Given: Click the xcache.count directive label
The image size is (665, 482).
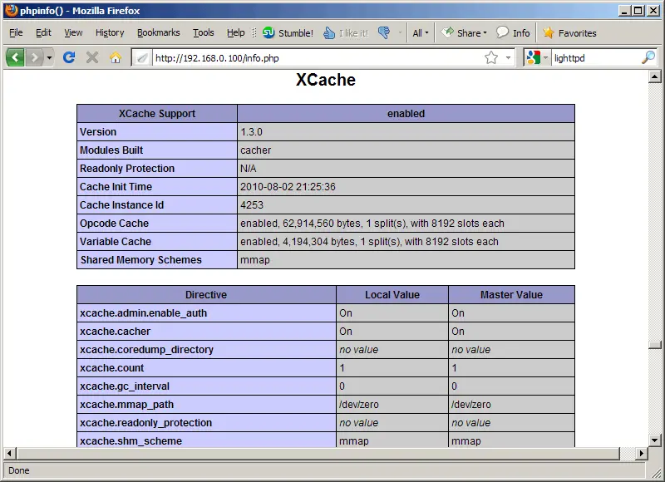Looking at the screenshot, I should click(112, 367).
